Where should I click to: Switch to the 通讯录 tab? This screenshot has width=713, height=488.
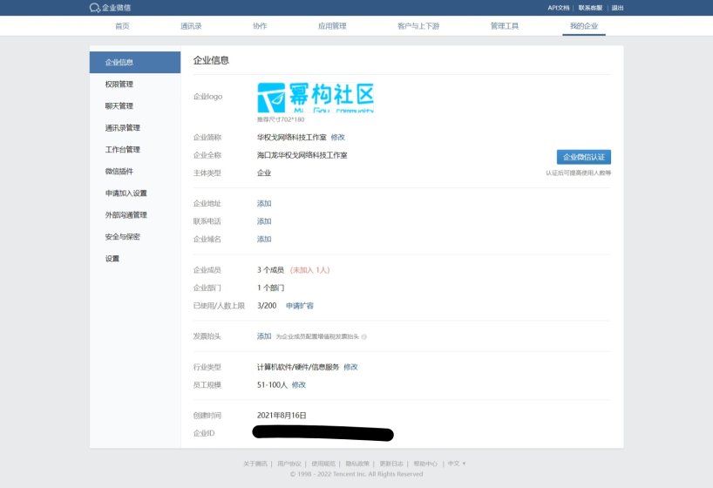pos(191,26)
